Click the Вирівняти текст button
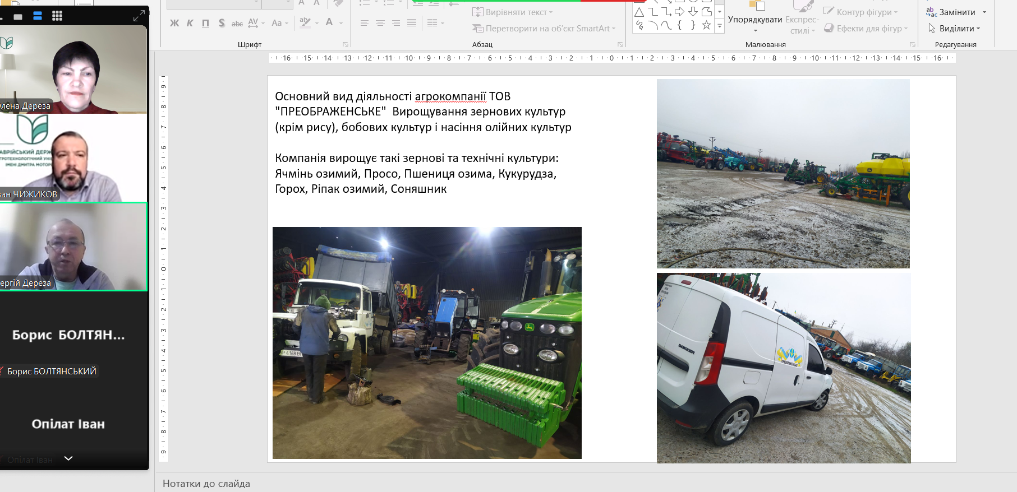Viewport: 1017px width, 492px height. click(513, 12)
